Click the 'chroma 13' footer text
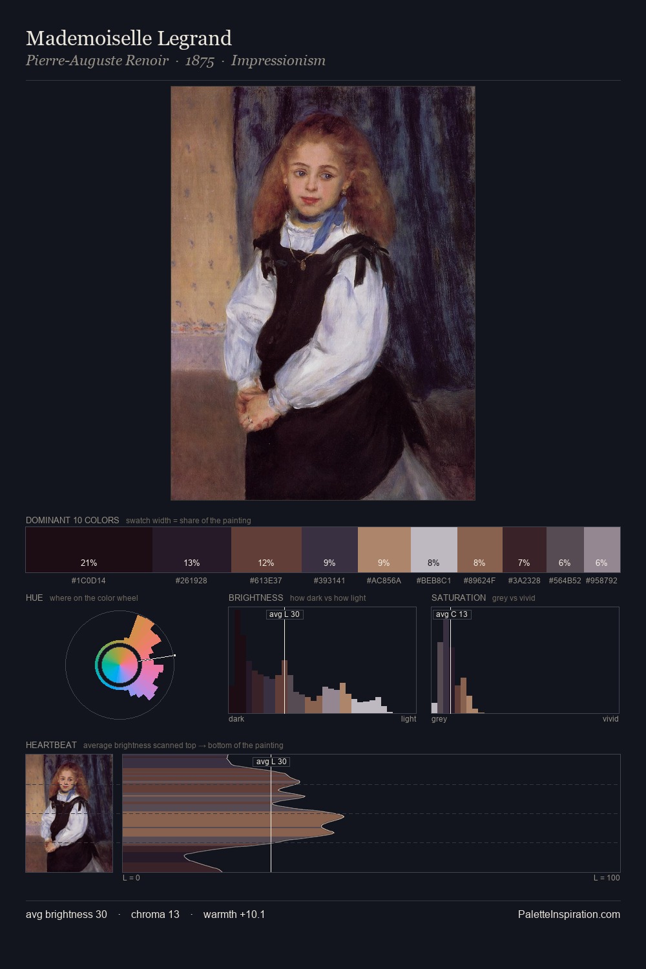The width and height of the screenshot is (646, 969). coord(155,914)
